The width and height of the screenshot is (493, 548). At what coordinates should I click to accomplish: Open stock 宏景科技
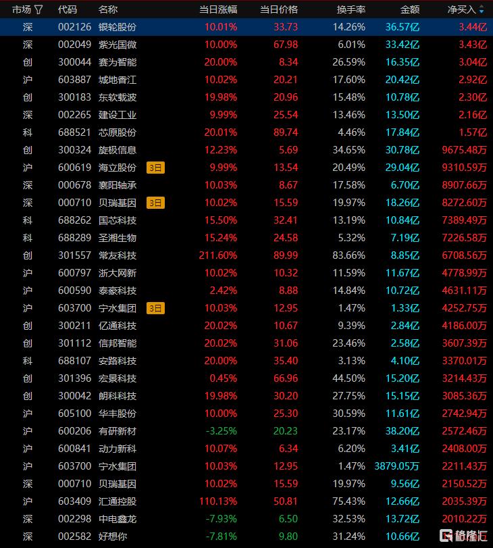(x=118, y=378)
